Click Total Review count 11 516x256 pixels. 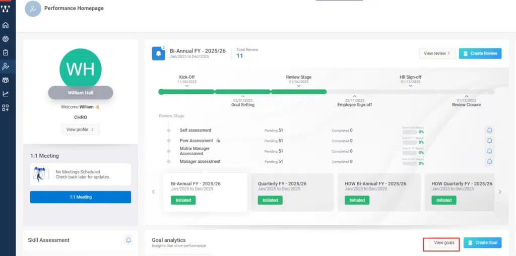239,56
